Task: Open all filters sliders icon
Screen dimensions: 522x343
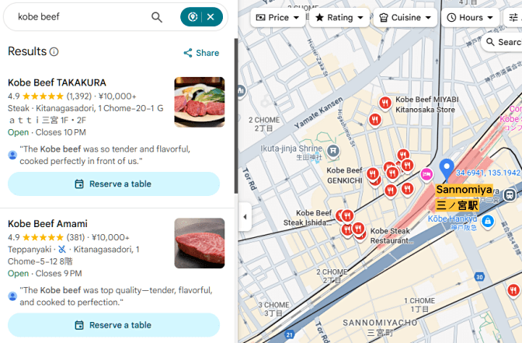Action: pos(513,18)
